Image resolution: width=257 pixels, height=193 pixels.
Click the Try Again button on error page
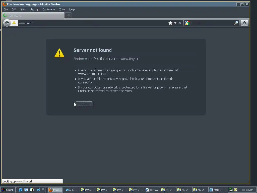84,104
